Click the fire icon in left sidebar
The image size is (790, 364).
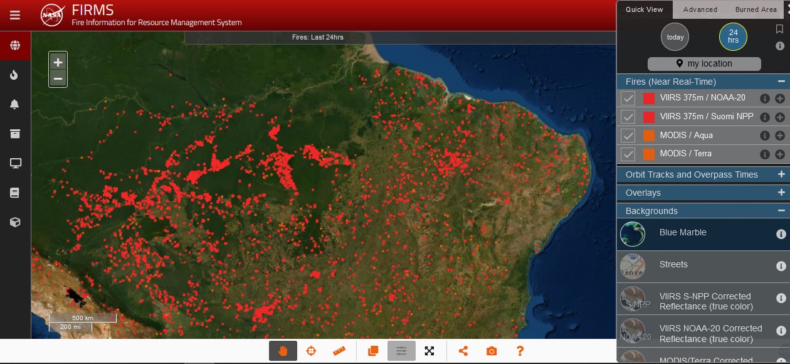15,75
